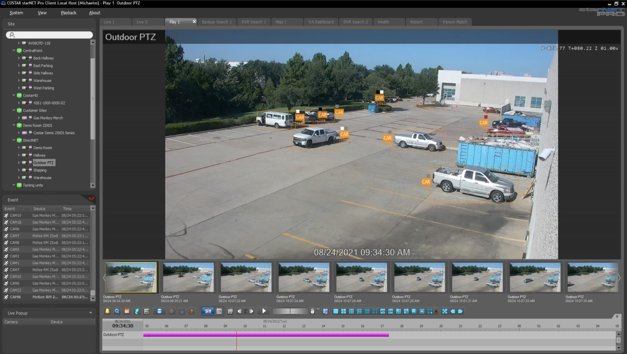Click the fullscreen display icon
Screen dimensions: 627x354
(445, 311)
